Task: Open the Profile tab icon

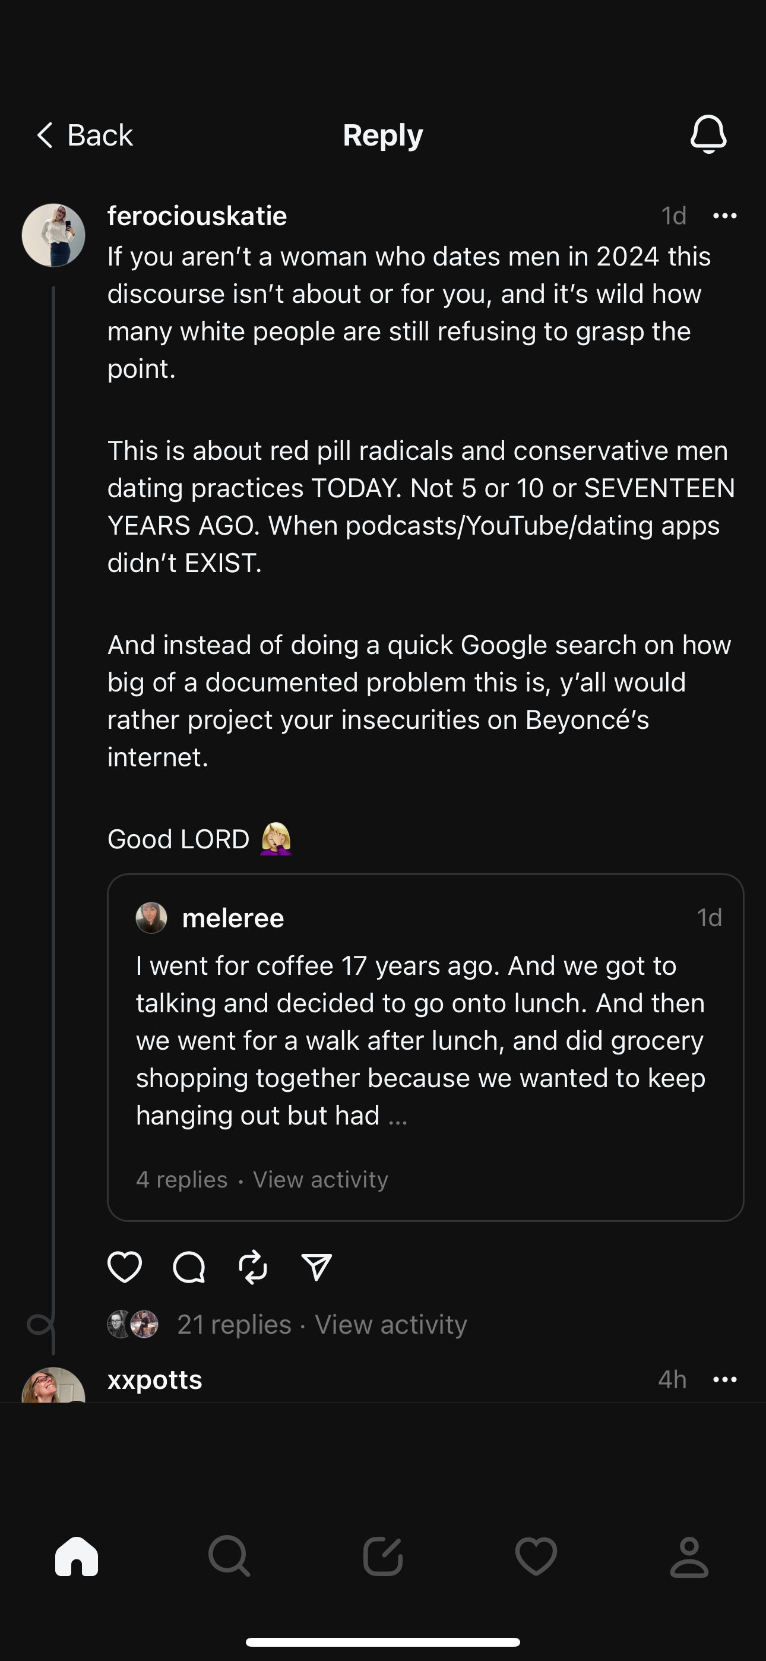Action: tap(689, 1556)
